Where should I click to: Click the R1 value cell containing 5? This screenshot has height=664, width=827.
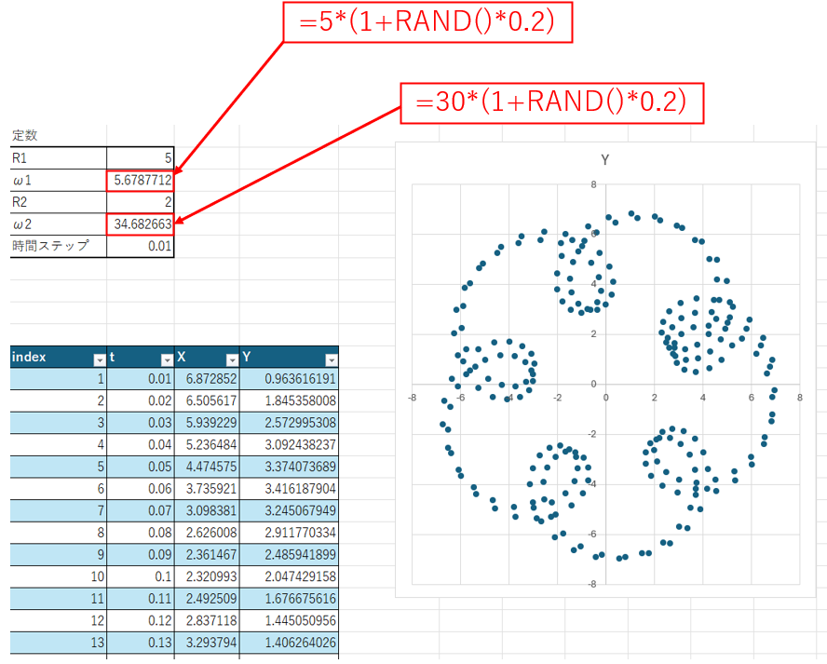(x=140, y=157)
